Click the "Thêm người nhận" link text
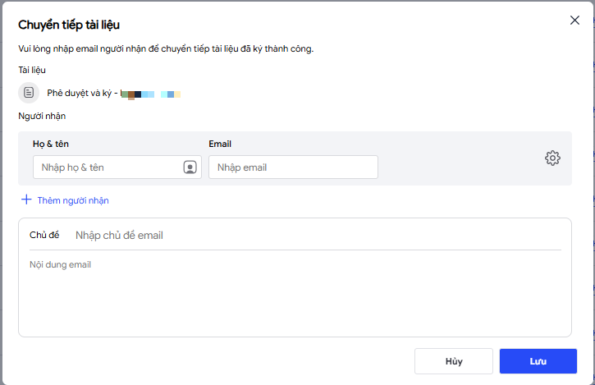 point(73,200)
